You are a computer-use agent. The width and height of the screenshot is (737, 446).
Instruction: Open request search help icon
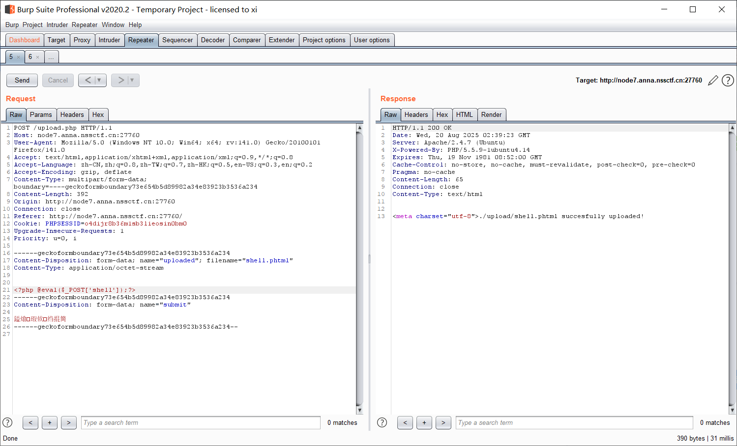click(x=7, y=422)
